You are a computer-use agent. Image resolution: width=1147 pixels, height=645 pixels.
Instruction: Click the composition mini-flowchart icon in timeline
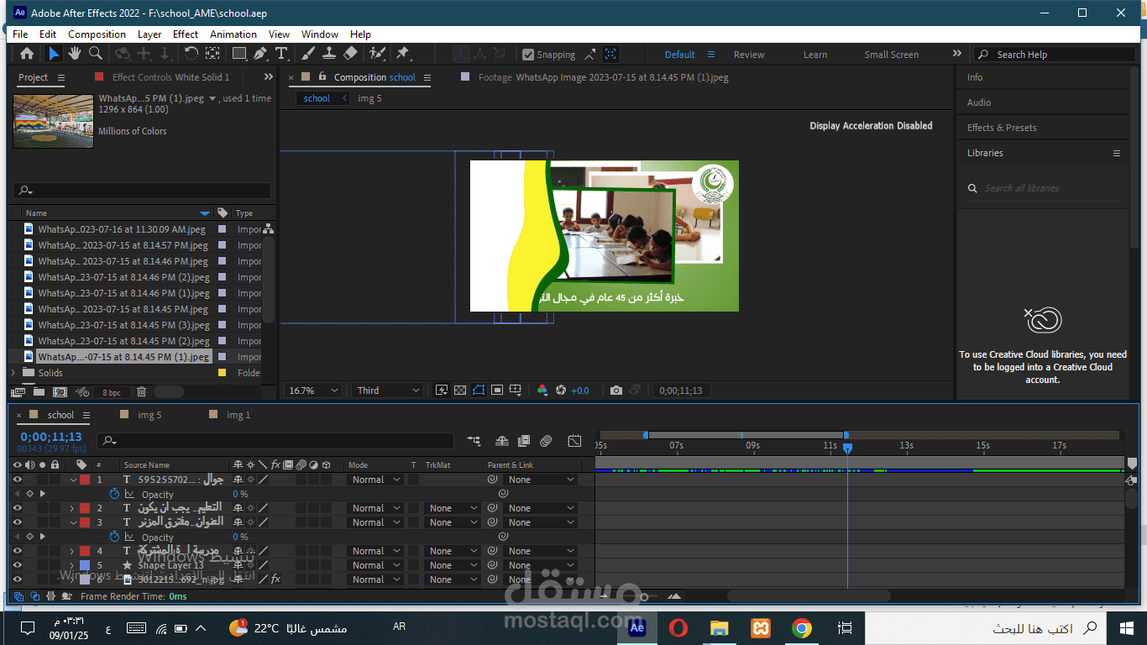point(474,441)
